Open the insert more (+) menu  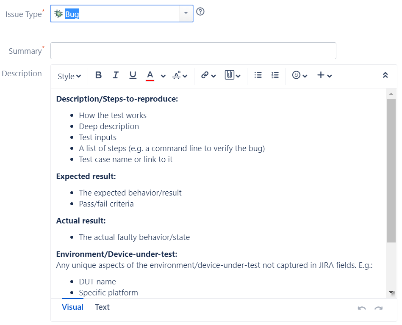click(324, 75)
